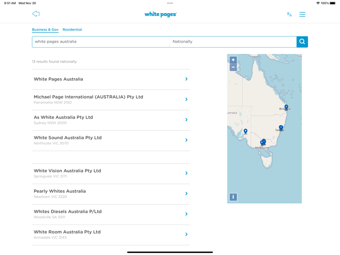This screenshot has height=255, width=340.
Task: Click the Northcote VIC 3070 address
Action: tap(51, 143)
